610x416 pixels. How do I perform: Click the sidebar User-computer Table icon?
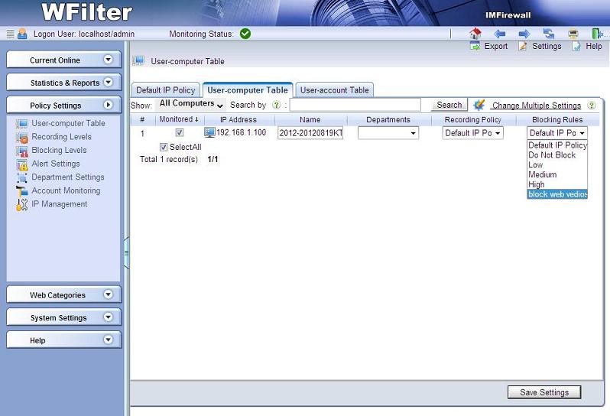[x=21, y=124]
